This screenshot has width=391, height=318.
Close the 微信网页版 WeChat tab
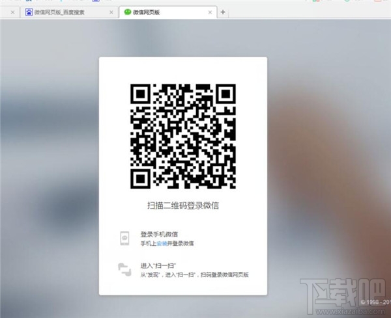tap(210, 12)
